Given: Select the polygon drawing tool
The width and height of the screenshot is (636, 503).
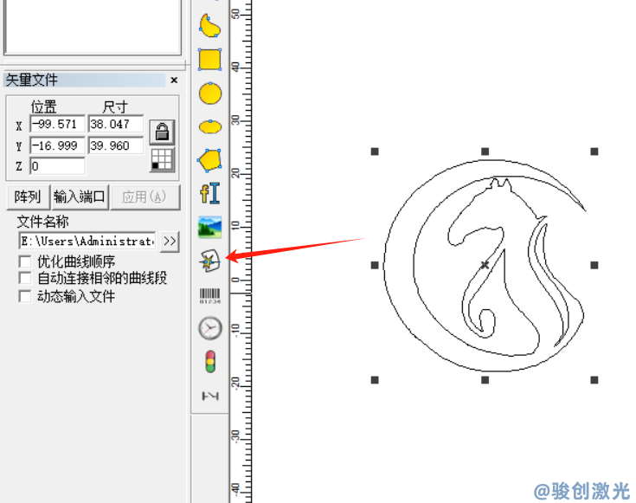Looking at the screenshot, I should tap(209, 160).
